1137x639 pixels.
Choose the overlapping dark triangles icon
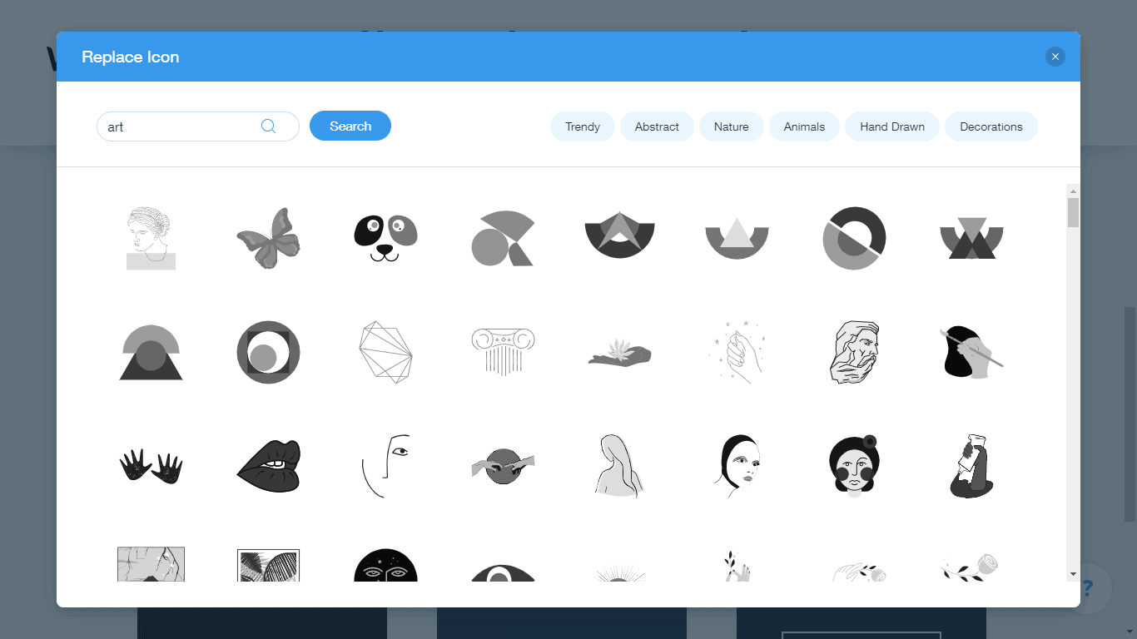[971, 238]
